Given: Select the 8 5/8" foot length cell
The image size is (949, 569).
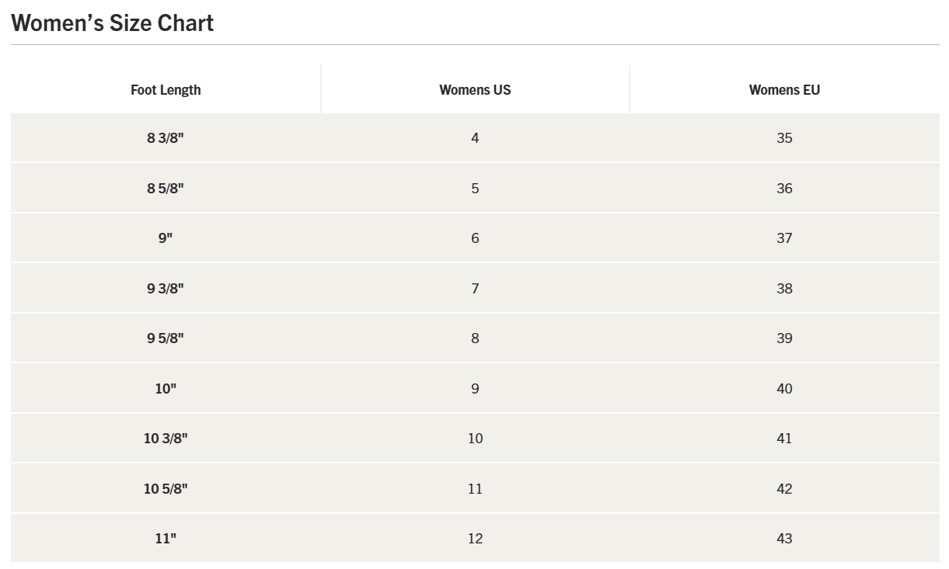Looking at the screenshot, I should pos(166,189).
